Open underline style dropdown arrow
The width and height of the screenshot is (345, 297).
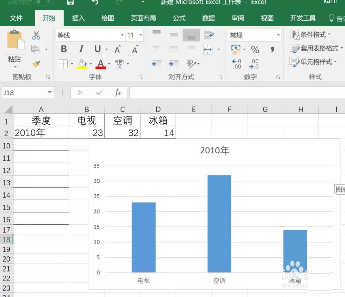point(107,49)
